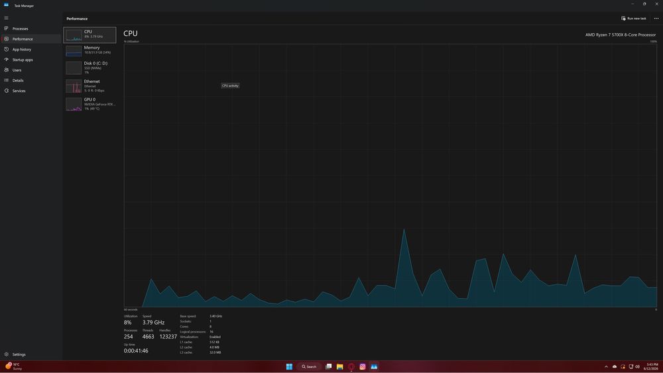
Task: Click the threads count 4663
Action: [148, 337]
